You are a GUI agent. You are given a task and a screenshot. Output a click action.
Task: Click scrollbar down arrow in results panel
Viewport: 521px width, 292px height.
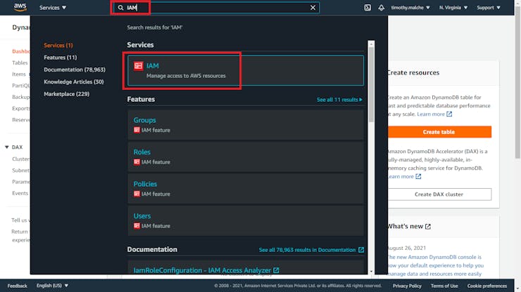click(371, 272)
